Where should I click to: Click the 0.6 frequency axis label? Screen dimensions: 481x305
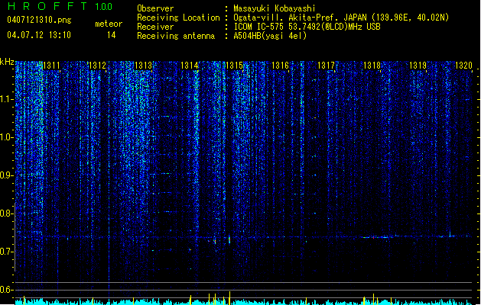coord(6,290)
